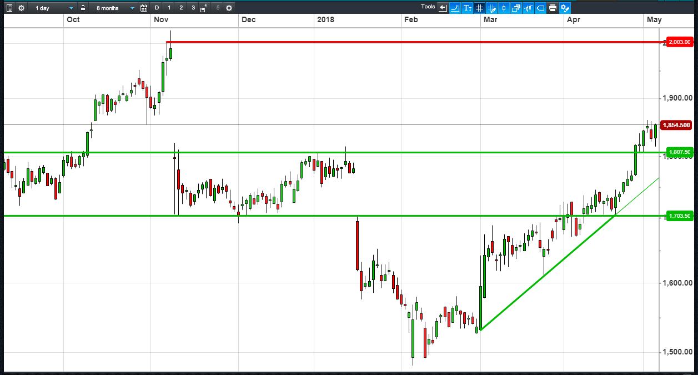Open the overlay windows tool
Viewport: 698px width, 375px height.
516,8
